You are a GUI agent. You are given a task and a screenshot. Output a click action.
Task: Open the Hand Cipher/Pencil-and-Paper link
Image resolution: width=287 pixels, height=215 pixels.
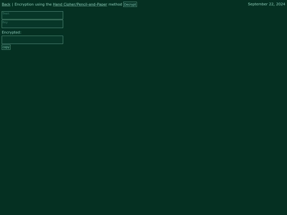pos(80,4)
